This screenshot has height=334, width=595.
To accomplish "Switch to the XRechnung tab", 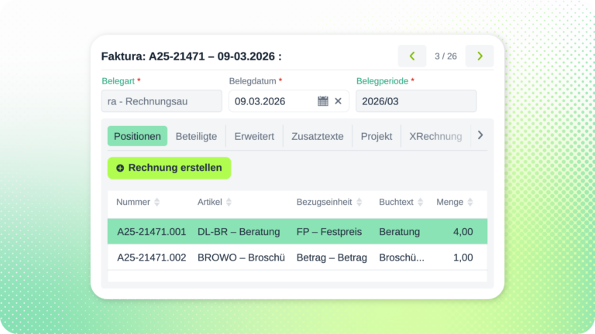I will click(x=435, y=136).
